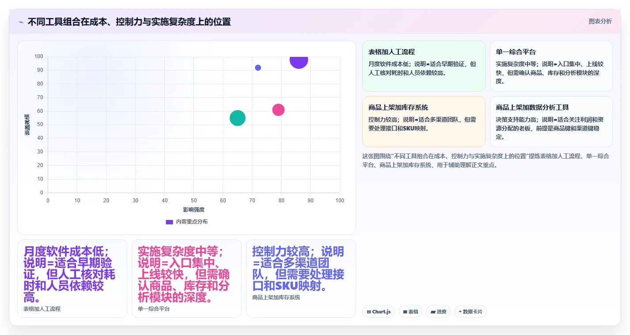The height and width of the screenshot is (335, 630).
Task: Select the 表格 tag chip
Action: (410, 312)
